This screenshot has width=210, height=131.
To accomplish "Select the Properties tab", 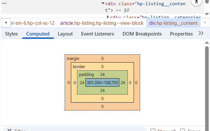I will 181,34.
